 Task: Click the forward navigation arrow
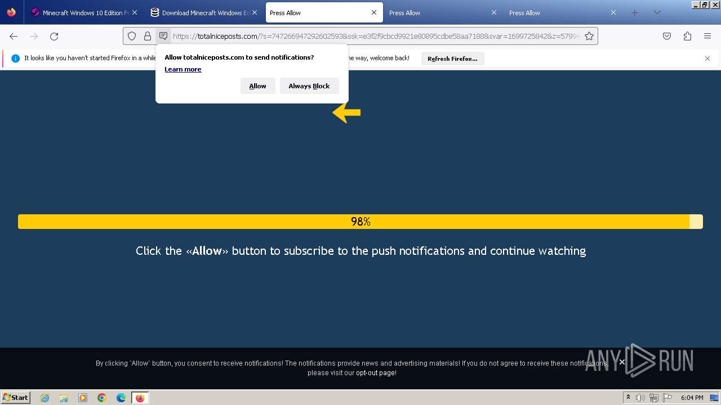[x=34, y=36]
